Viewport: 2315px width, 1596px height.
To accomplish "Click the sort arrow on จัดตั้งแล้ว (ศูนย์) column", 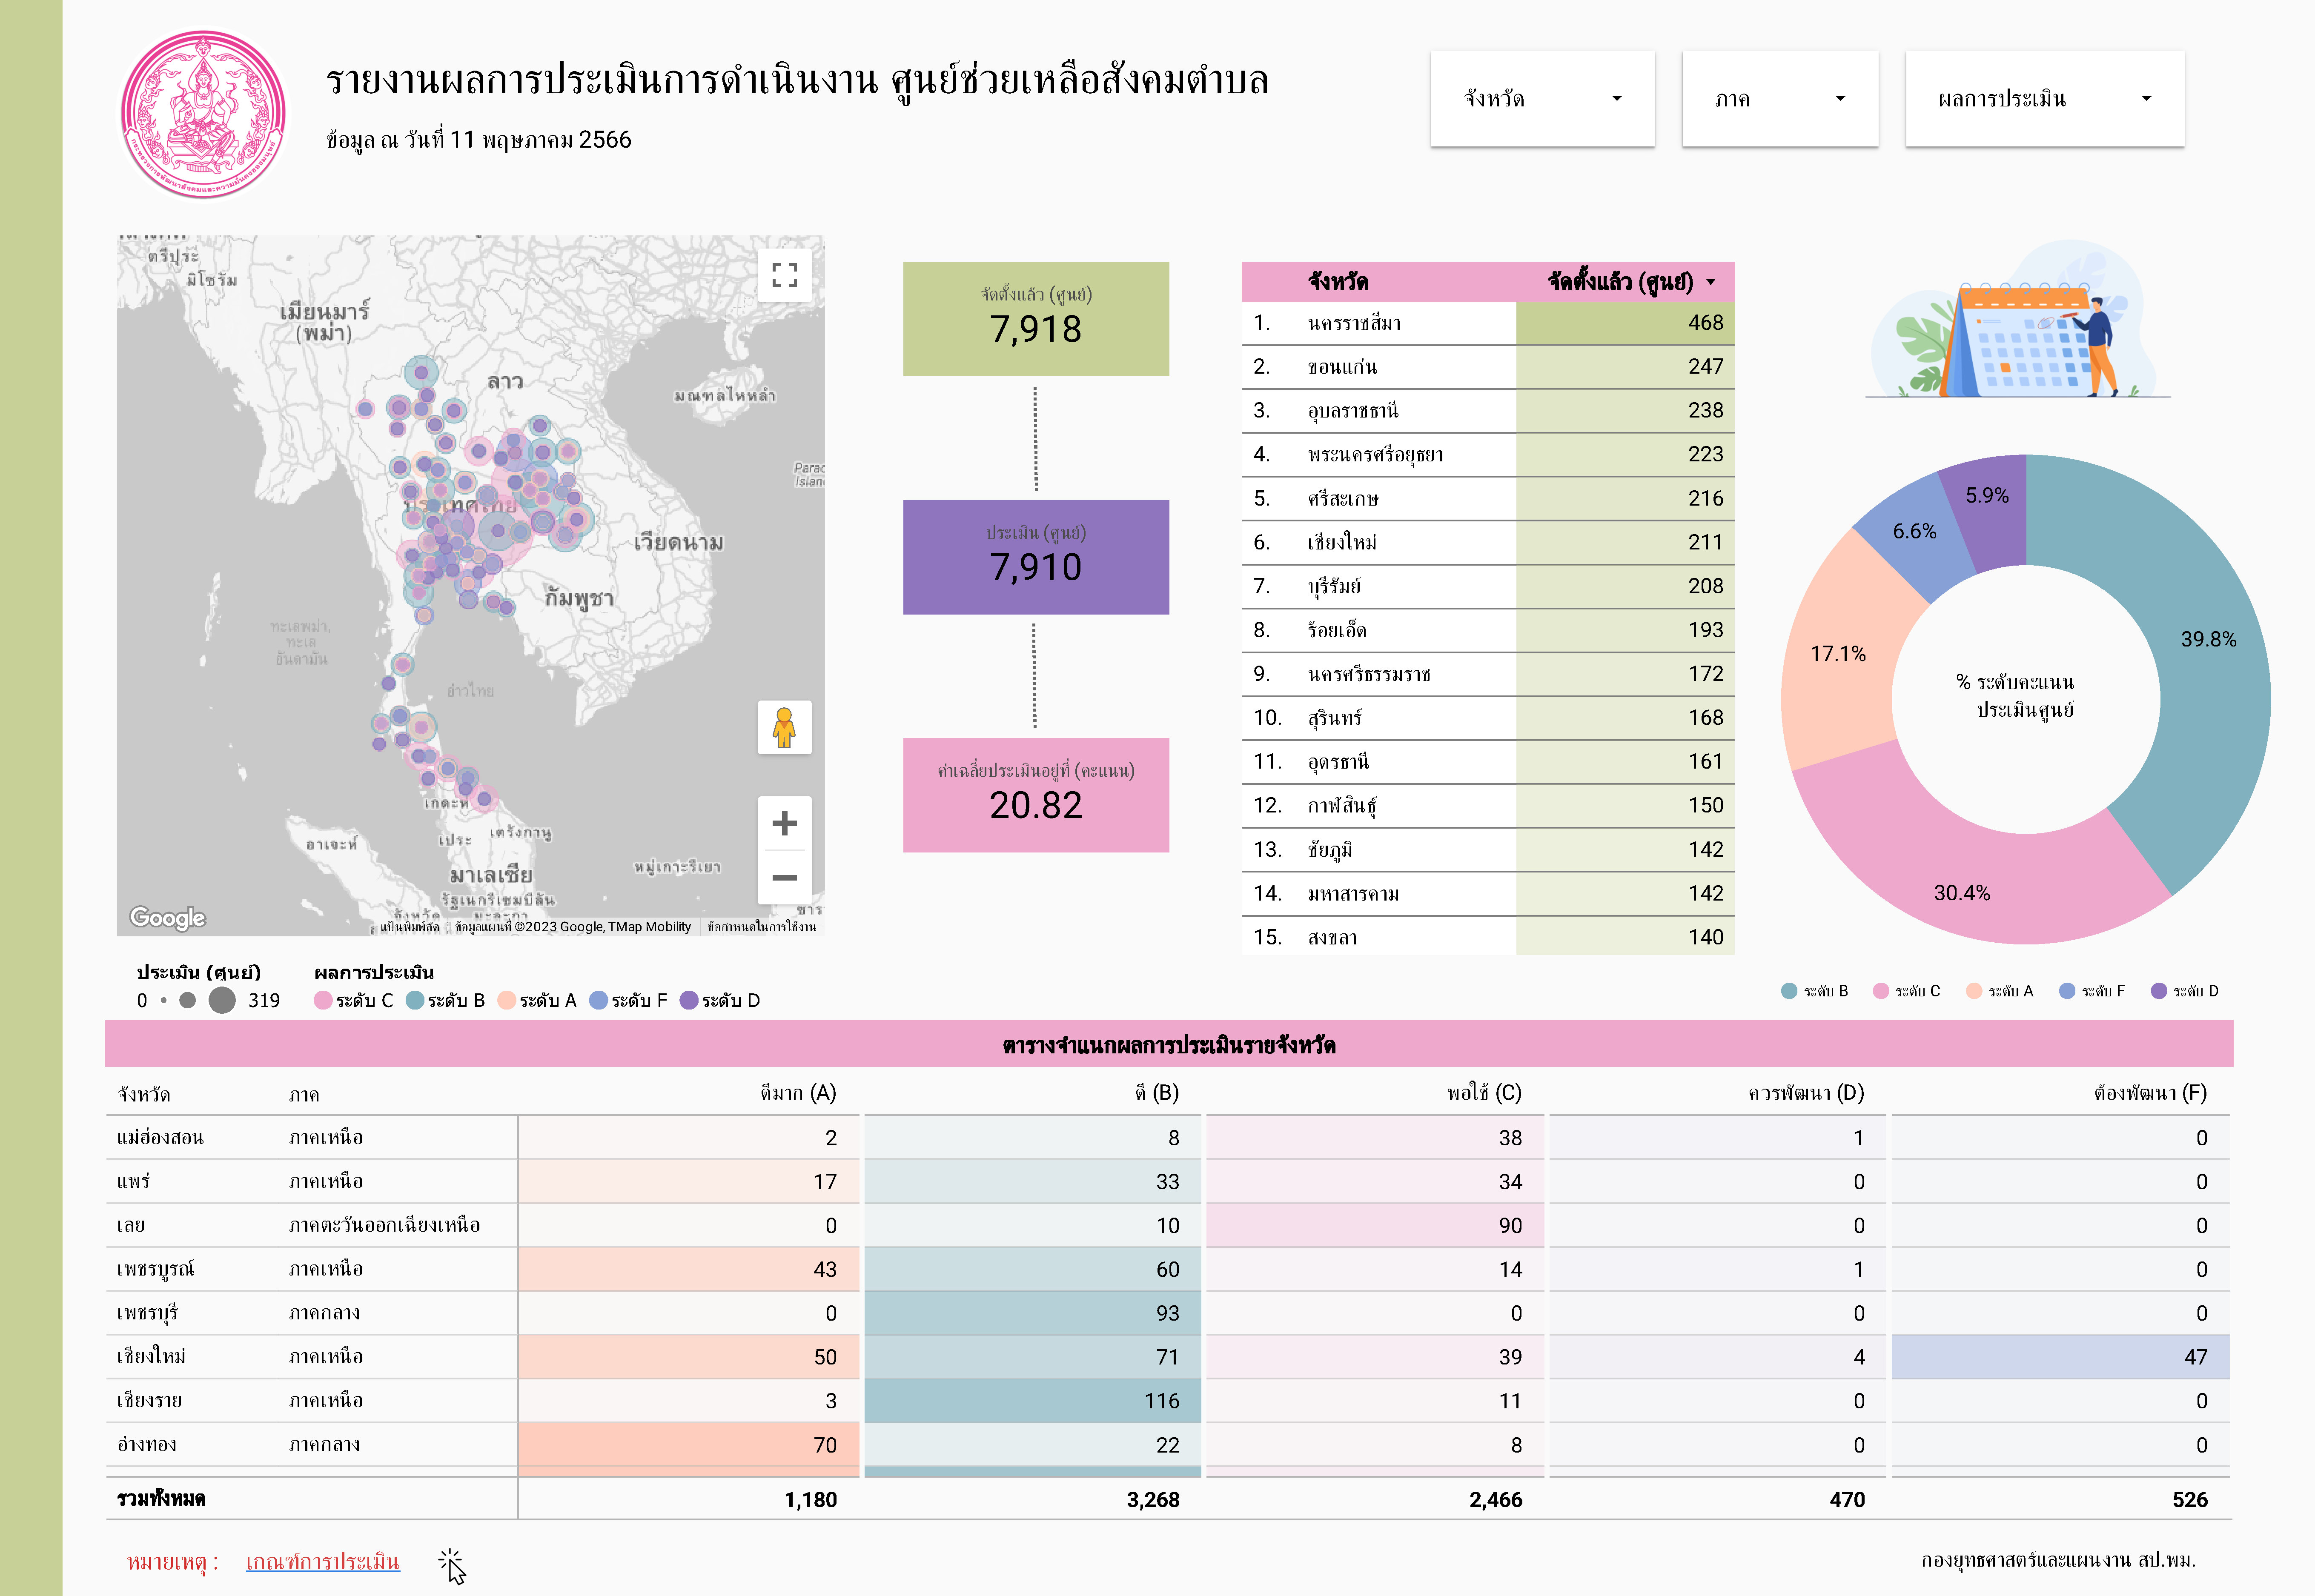I will (x=1710, y=282).
